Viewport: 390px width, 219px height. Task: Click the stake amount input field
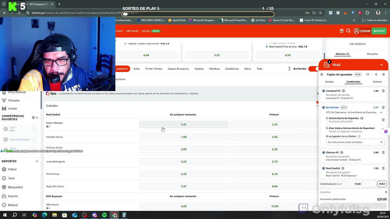tap(370, 184)
